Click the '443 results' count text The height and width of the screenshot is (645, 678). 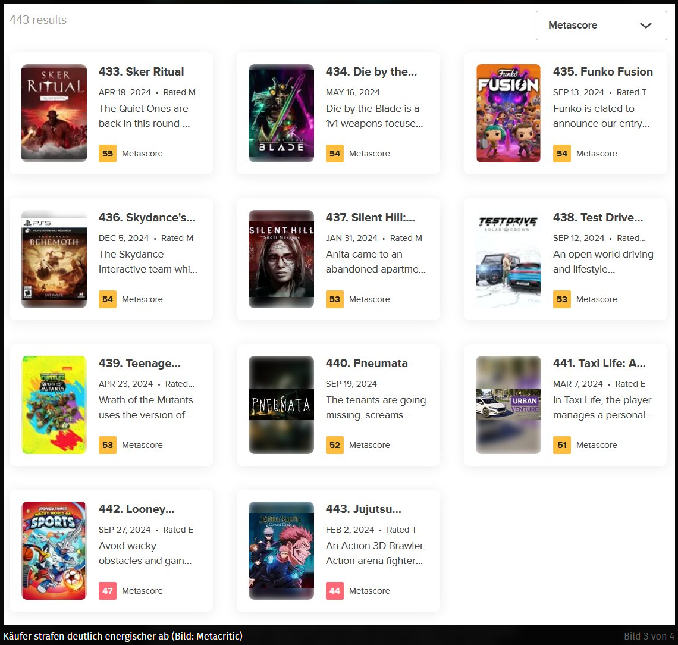coord(38,20)
